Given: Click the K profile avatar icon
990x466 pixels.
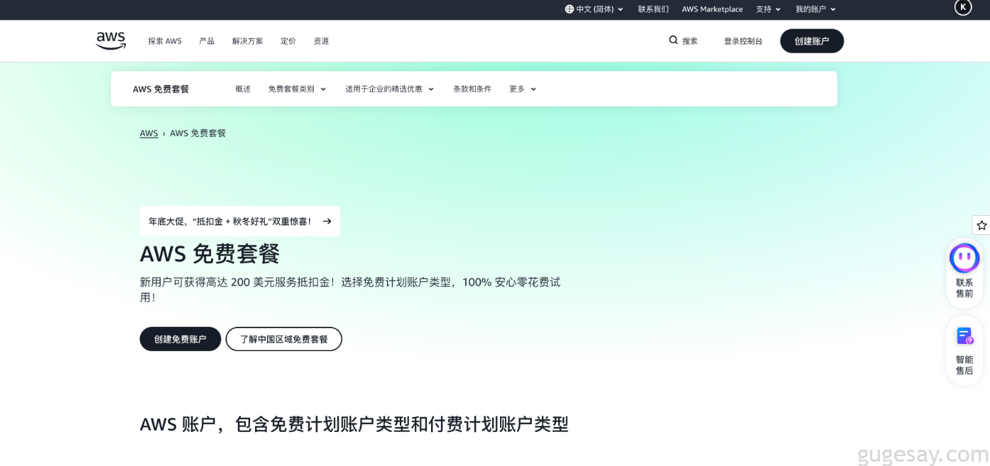Looking at the screenshot, I should (963, 7).
